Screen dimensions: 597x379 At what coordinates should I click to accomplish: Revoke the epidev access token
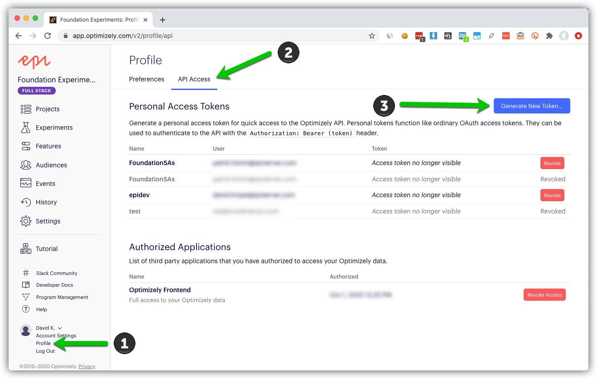point(552,195)
